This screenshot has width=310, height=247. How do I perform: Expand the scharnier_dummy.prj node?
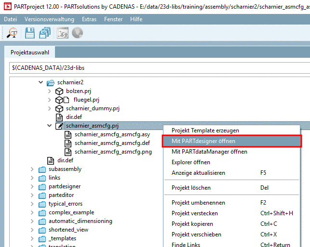[50, 108]
